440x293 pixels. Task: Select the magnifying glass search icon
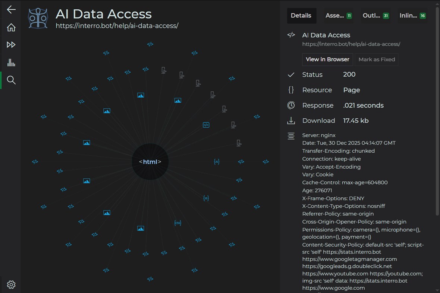point(11,80)
